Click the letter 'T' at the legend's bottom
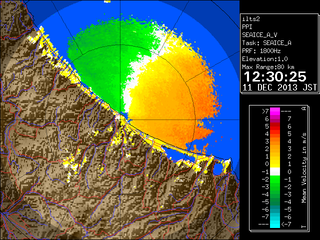 pyautogui.click(x=304, y=226)
